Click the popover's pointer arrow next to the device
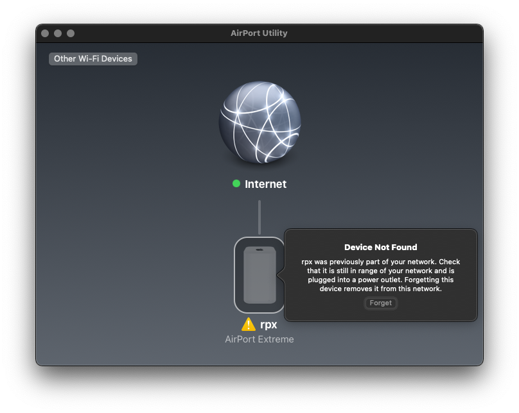The image size is (519, 413). pyautogui.click(x=281, y=274)
